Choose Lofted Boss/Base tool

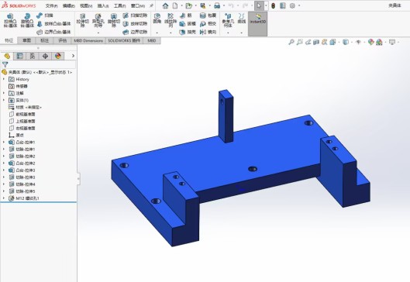[x=53, y=24]
